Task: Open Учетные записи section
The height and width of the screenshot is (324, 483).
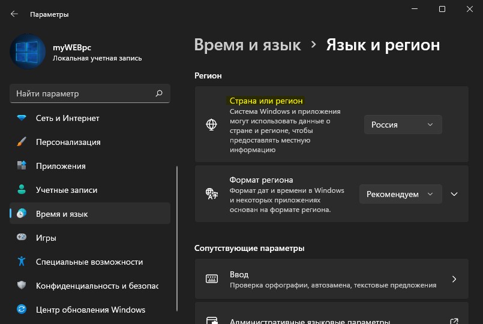Action: pyautogui.click(x=90, y=190)
